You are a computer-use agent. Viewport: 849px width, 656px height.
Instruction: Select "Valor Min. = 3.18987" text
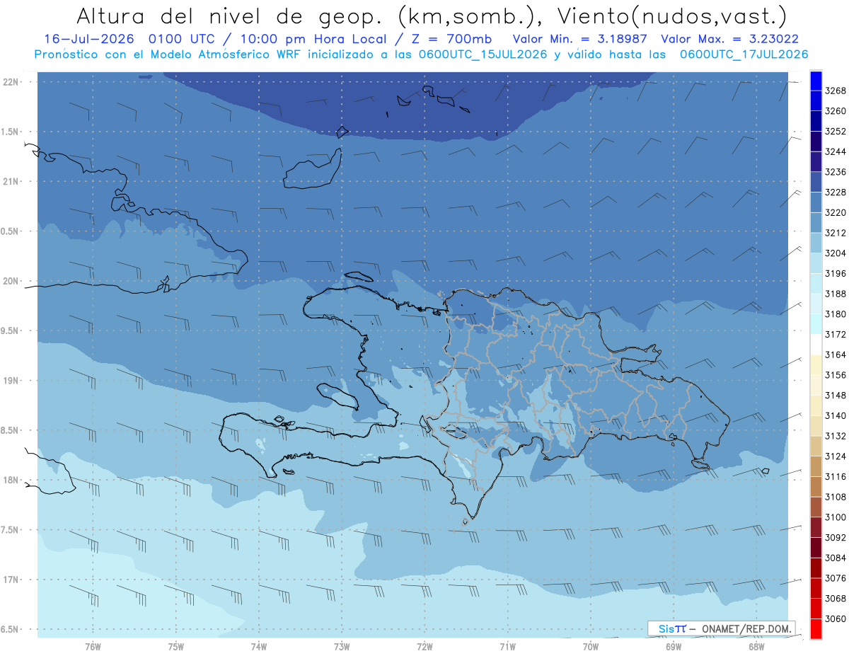pos(579,39)
